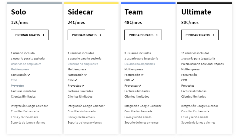
Task: Click the arrow icon in Ultimate's trial button
Action: (213, 35)
